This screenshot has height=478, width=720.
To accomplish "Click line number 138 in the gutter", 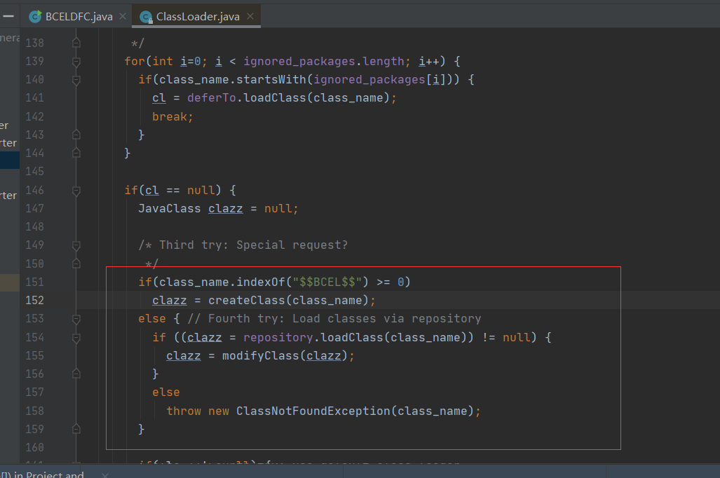I will (35, 43).
